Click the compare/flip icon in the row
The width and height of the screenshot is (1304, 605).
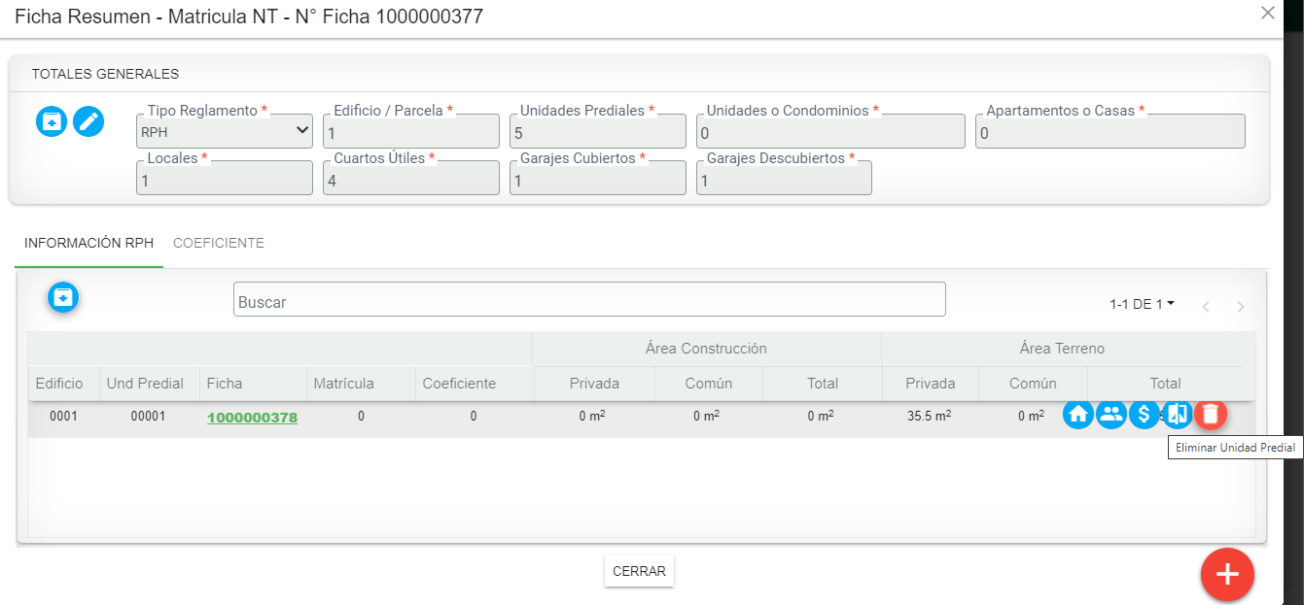(x=1177, y=415)
